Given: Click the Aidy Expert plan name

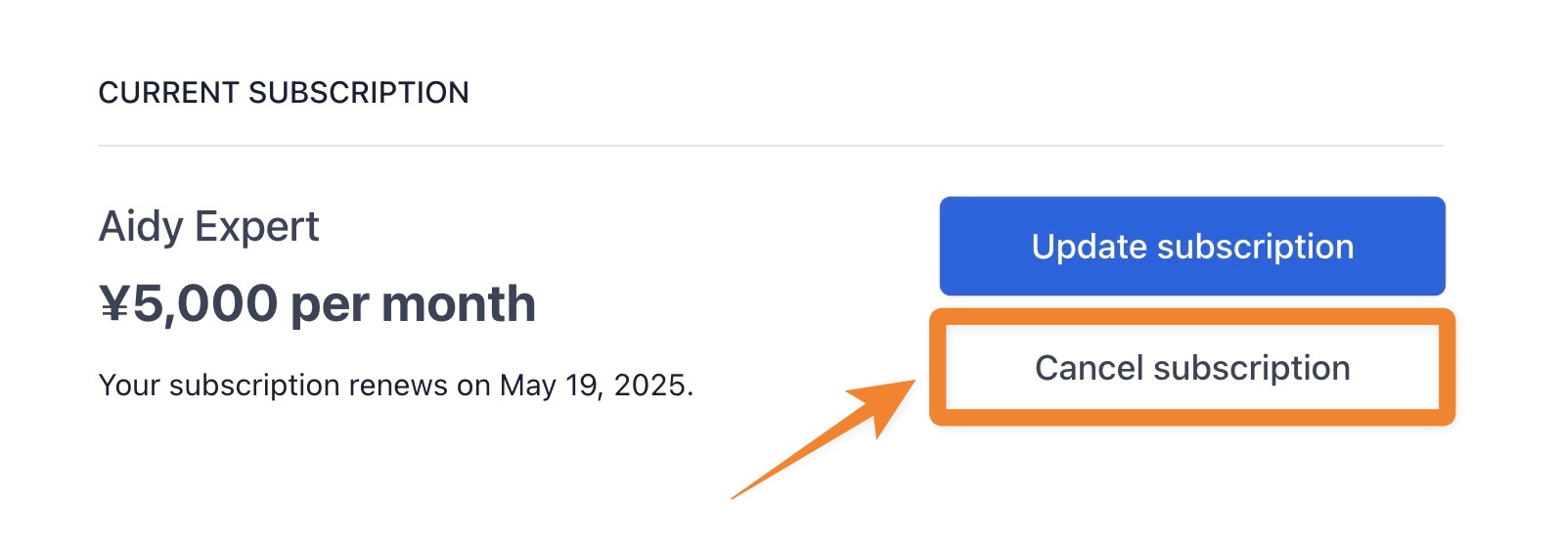Looking at the screenshot, I should coord(209,227).
